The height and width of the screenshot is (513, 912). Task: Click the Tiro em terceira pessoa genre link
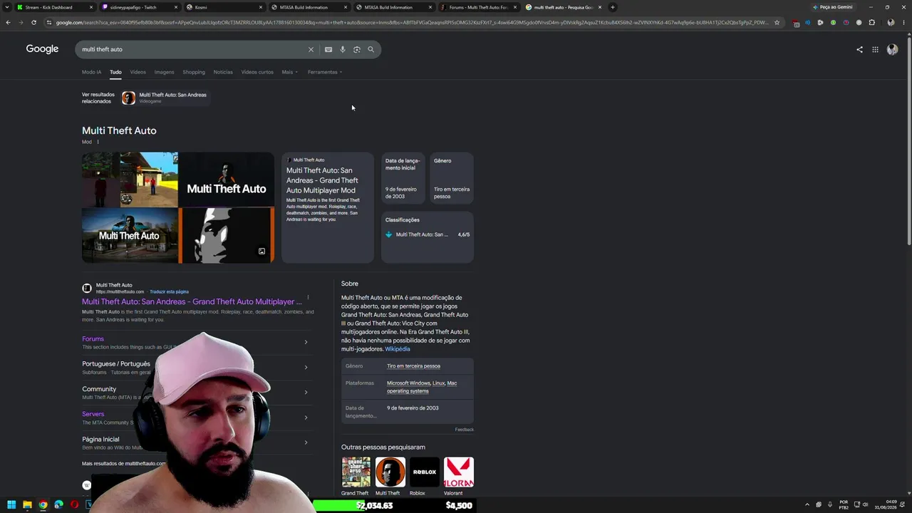413,366
